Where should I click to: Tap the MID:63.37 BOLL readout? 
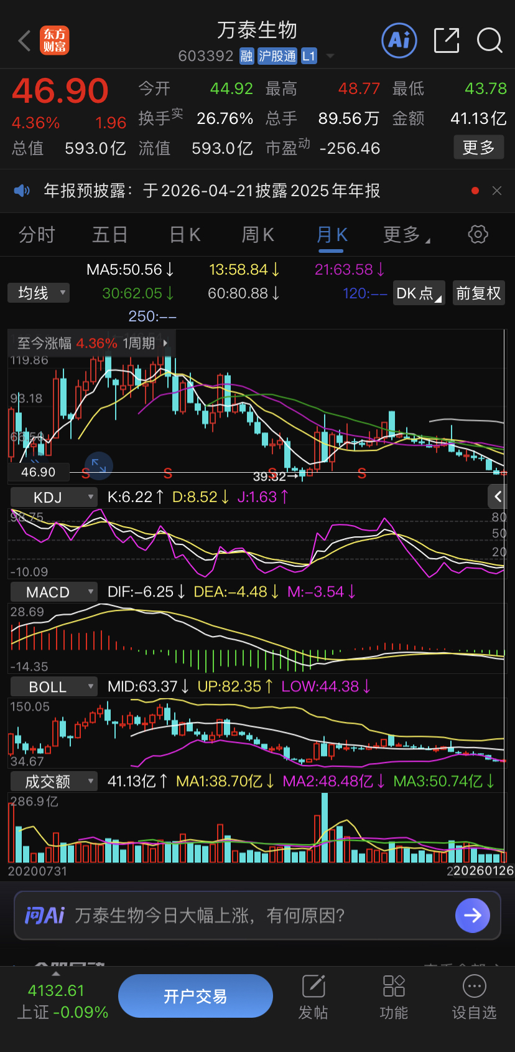148,686
